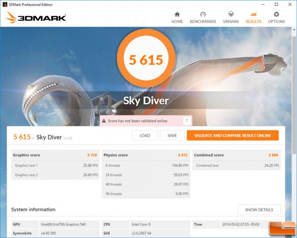Click the VRMark logo icon
This screenshot has width=297, height=238.
click(231, 14)
